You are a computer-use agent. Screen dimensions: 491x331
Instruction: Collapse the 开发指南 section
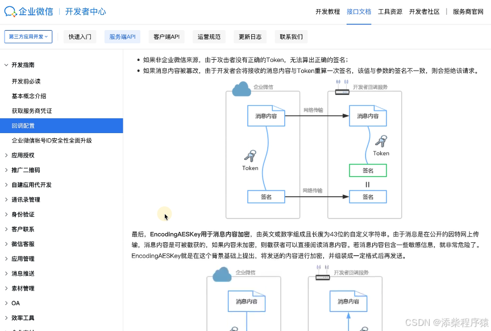coord(6,65)
